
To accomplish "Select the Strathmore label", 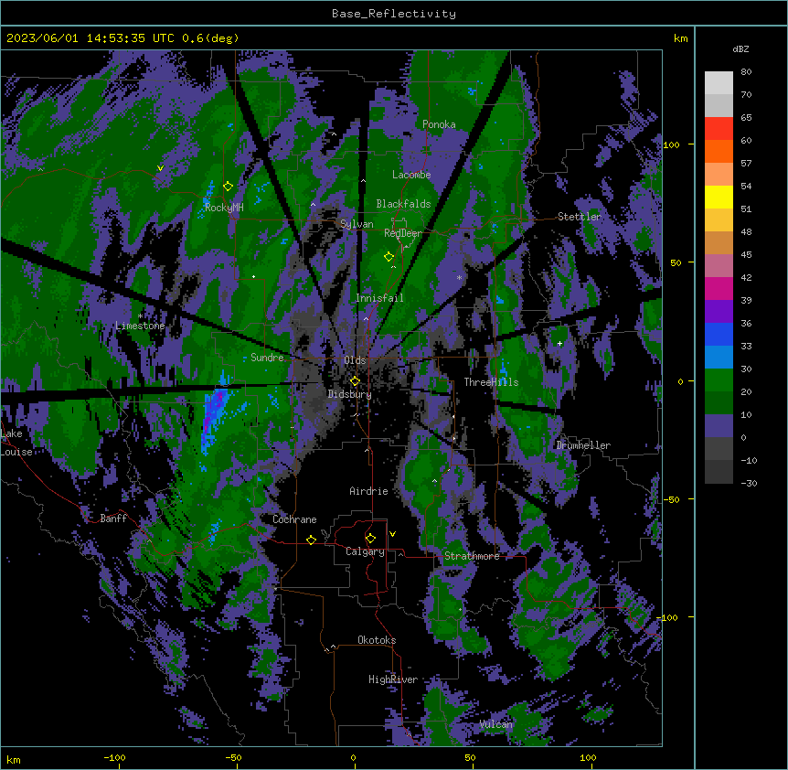I will click(472, 556).
